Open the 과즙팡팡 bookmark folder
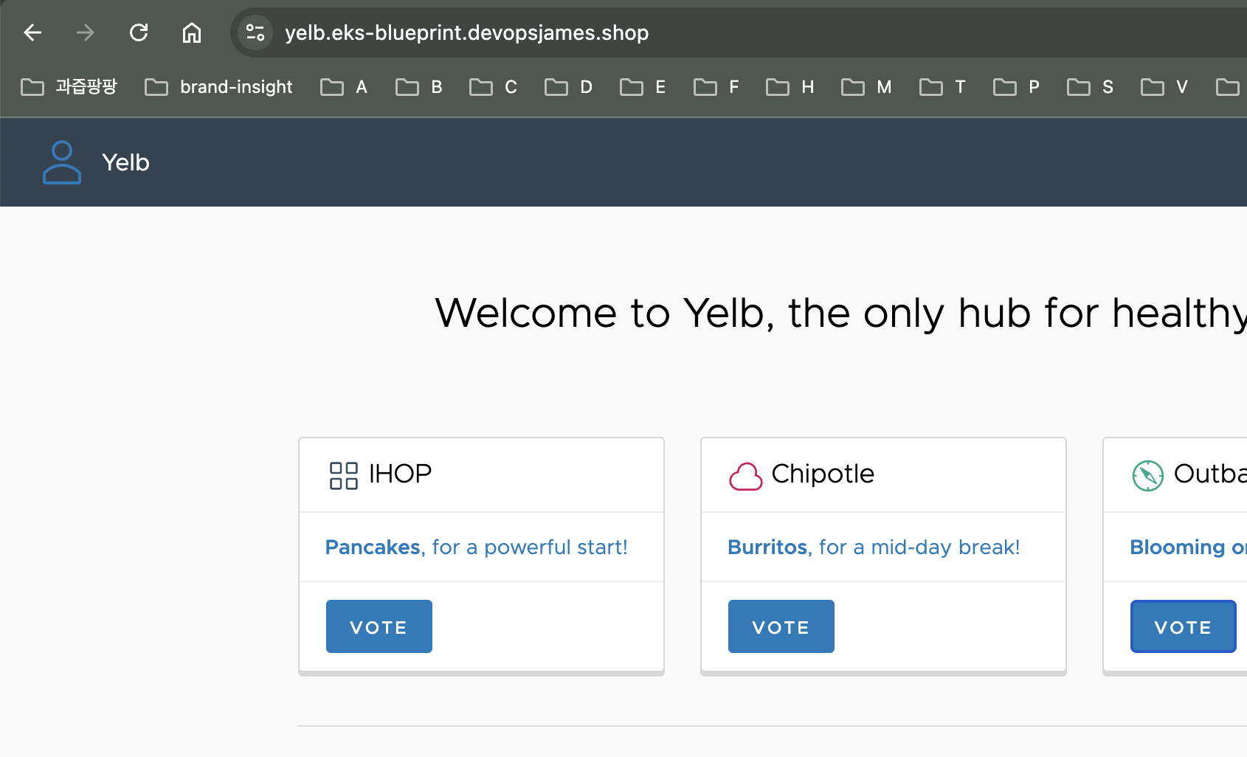Viewport: 1247px width, 757px height. click(69, 87)
